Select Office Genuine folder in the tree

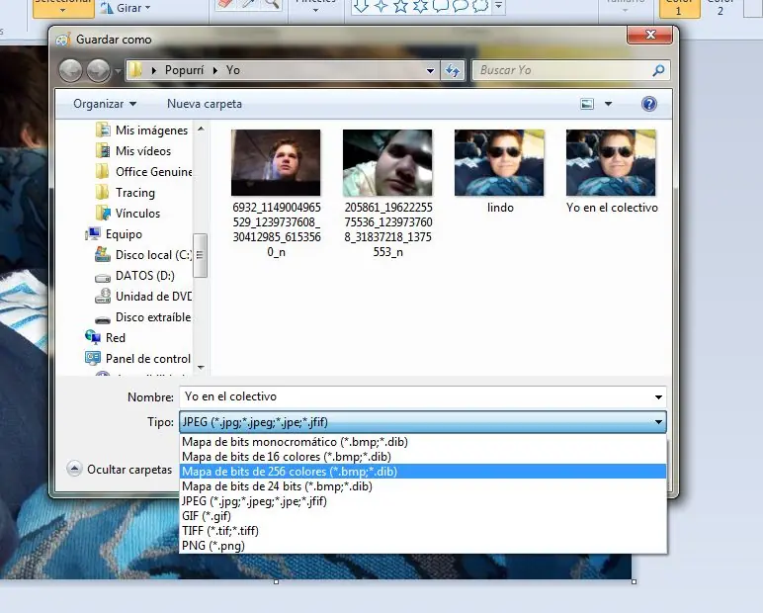coord(153,172)
